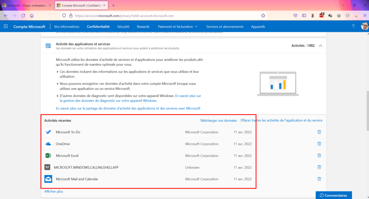369x199 pixels.
Task: Click the Mail and Calendar envelope icon
Action: pos(48,179)
